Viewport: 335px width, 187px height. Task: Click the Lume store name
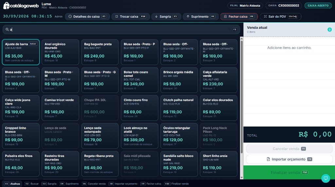[46, 4]
